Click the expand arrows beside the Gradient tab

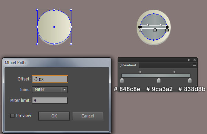click(x=120, y=65)
